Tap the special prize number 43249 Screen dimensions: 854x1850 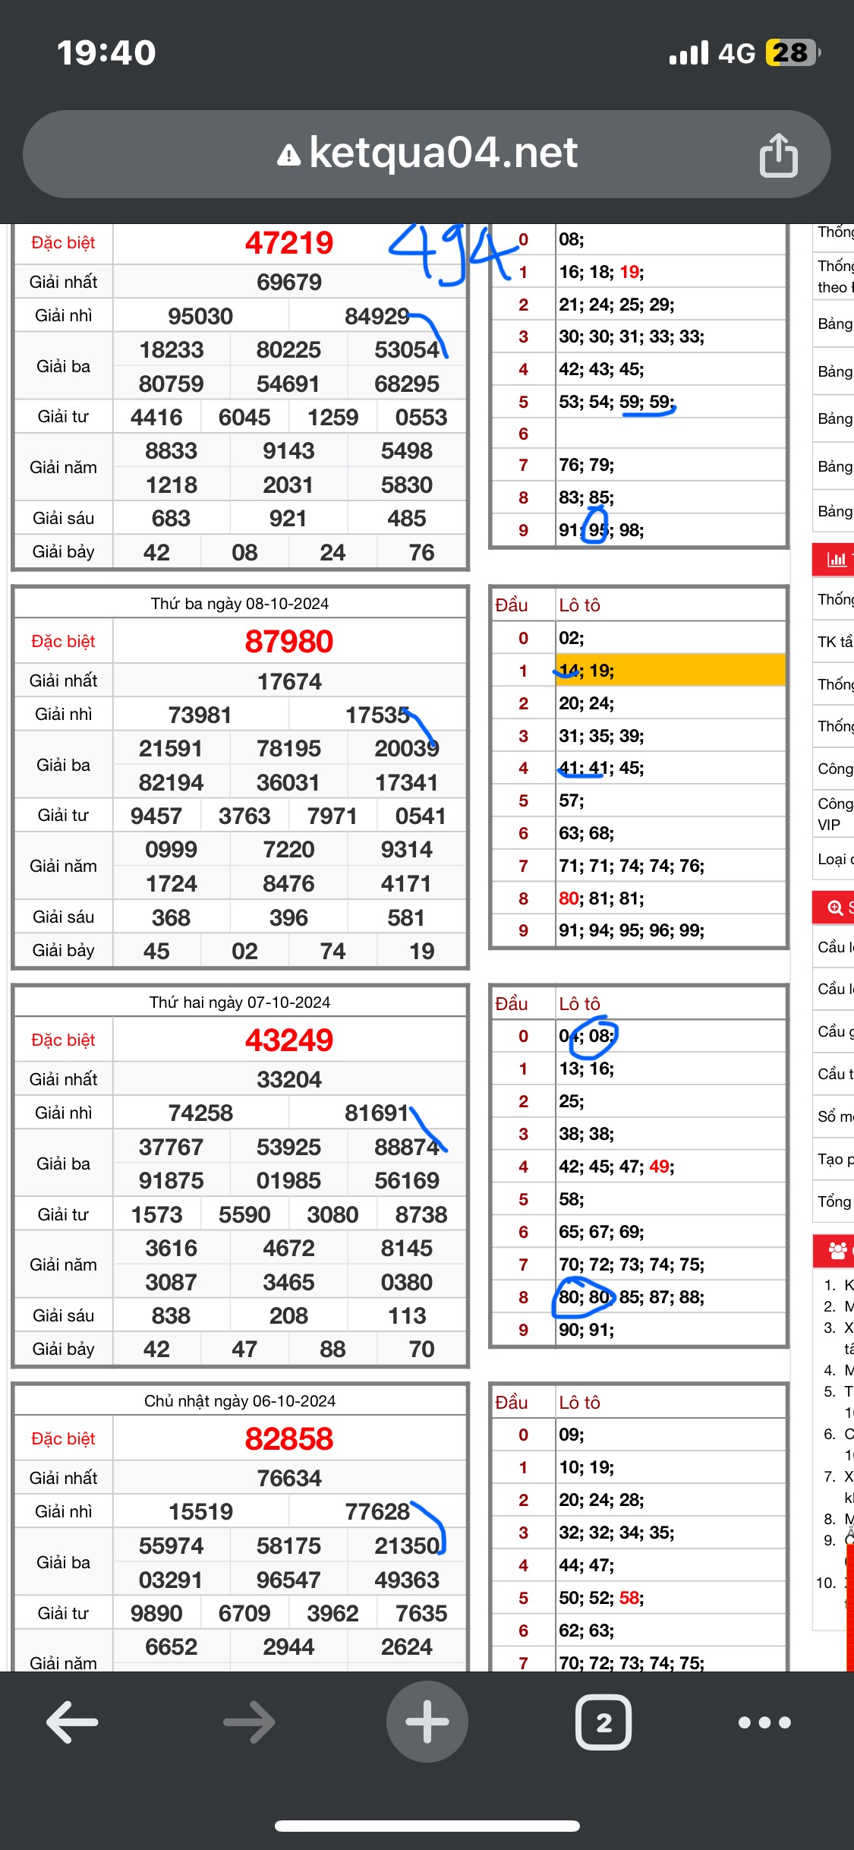289,1040
